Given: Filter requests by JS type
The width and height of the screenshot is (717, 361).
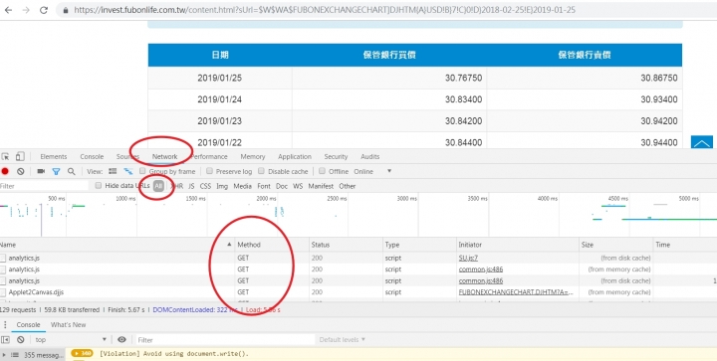Looking at the screenshot, I should click(x=191, y=186).
